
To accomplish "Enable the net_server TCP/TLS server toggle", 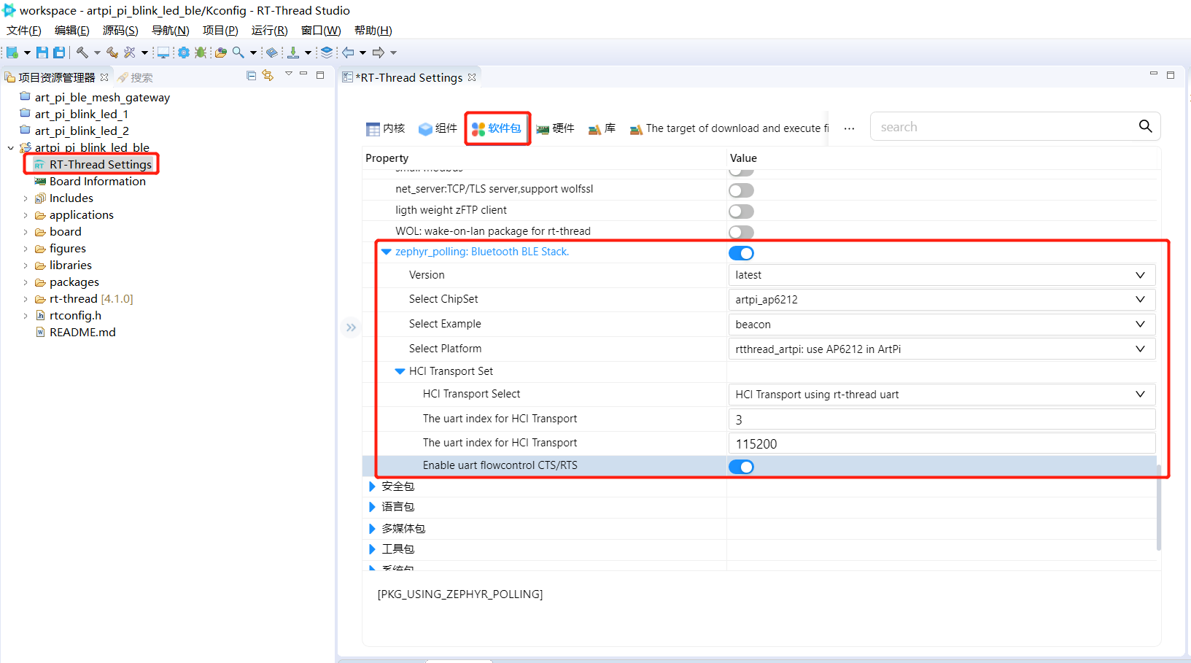I will pyautogui.click(x=741, y=190).
